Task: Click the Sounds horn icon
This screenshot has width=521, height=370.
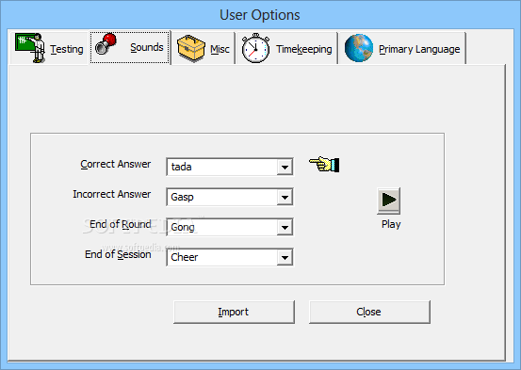Action: tap(106, 44)
